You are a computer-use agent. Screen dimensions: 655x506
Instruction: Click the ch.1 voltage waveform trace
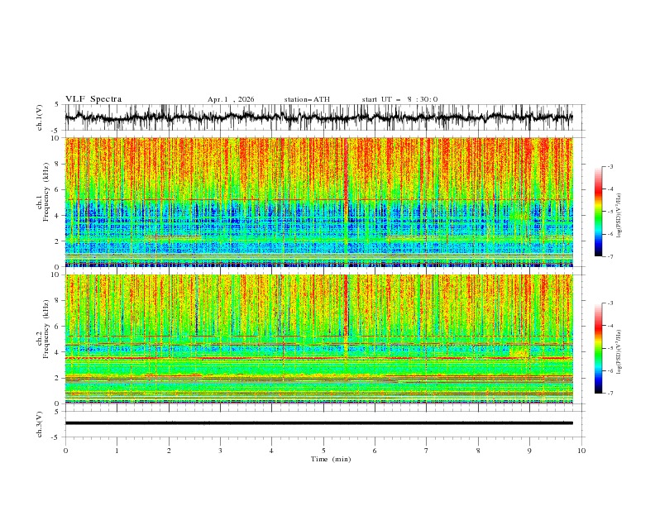click(x=318, y=117)
